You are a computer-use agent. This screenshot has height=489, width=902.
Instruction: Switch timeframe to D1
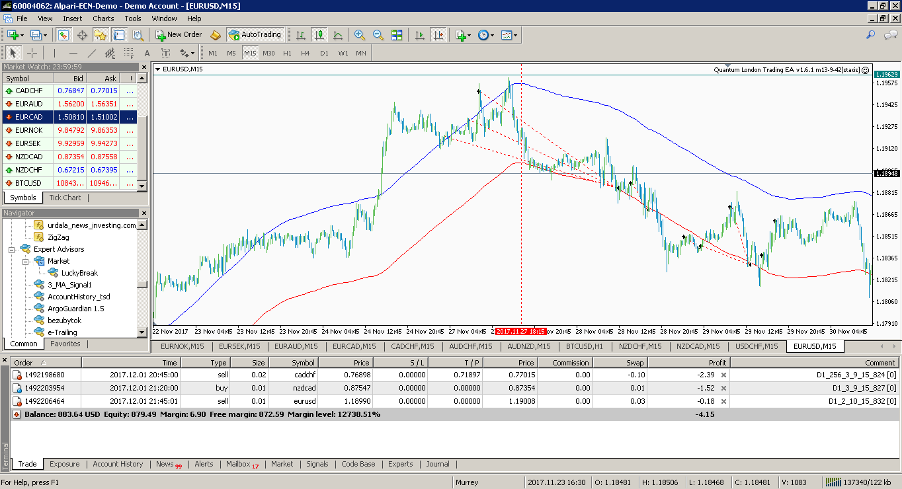323,53
